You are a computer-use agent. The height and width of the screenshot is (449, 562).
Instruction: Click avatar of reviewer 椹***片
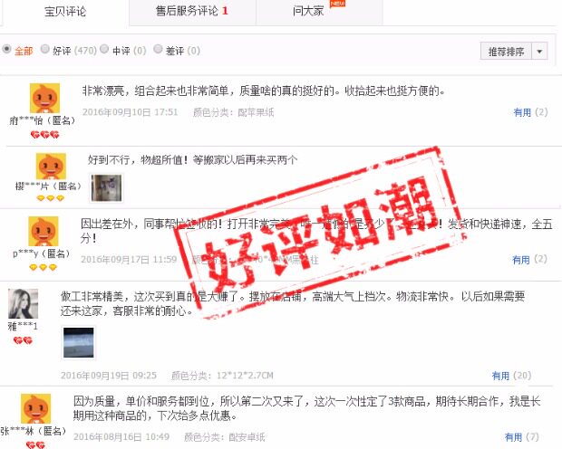tap(51, 166)
